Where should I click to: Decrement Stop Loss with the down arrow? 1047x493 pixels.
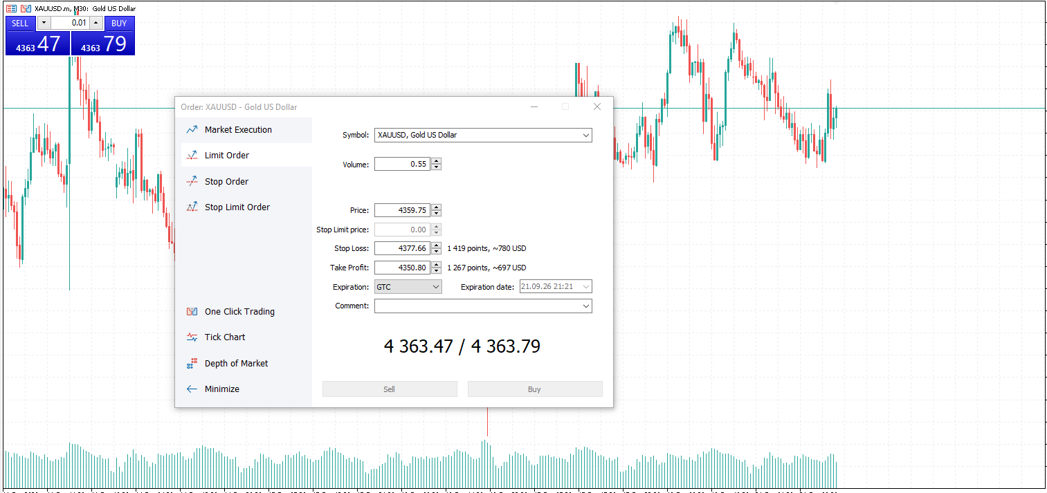click(436, 252)
